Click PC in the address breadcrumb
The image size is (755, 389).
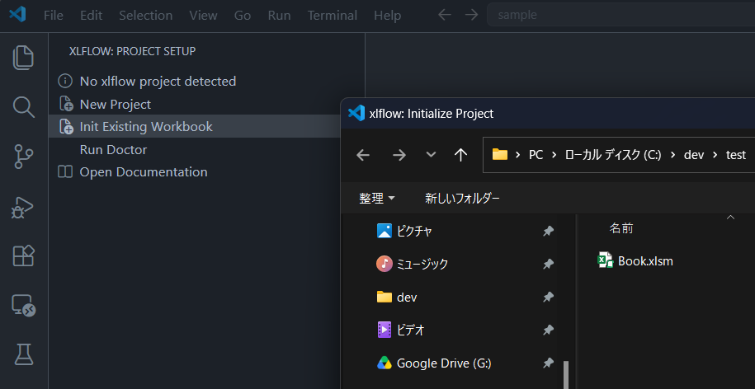(x=536, y=155)
